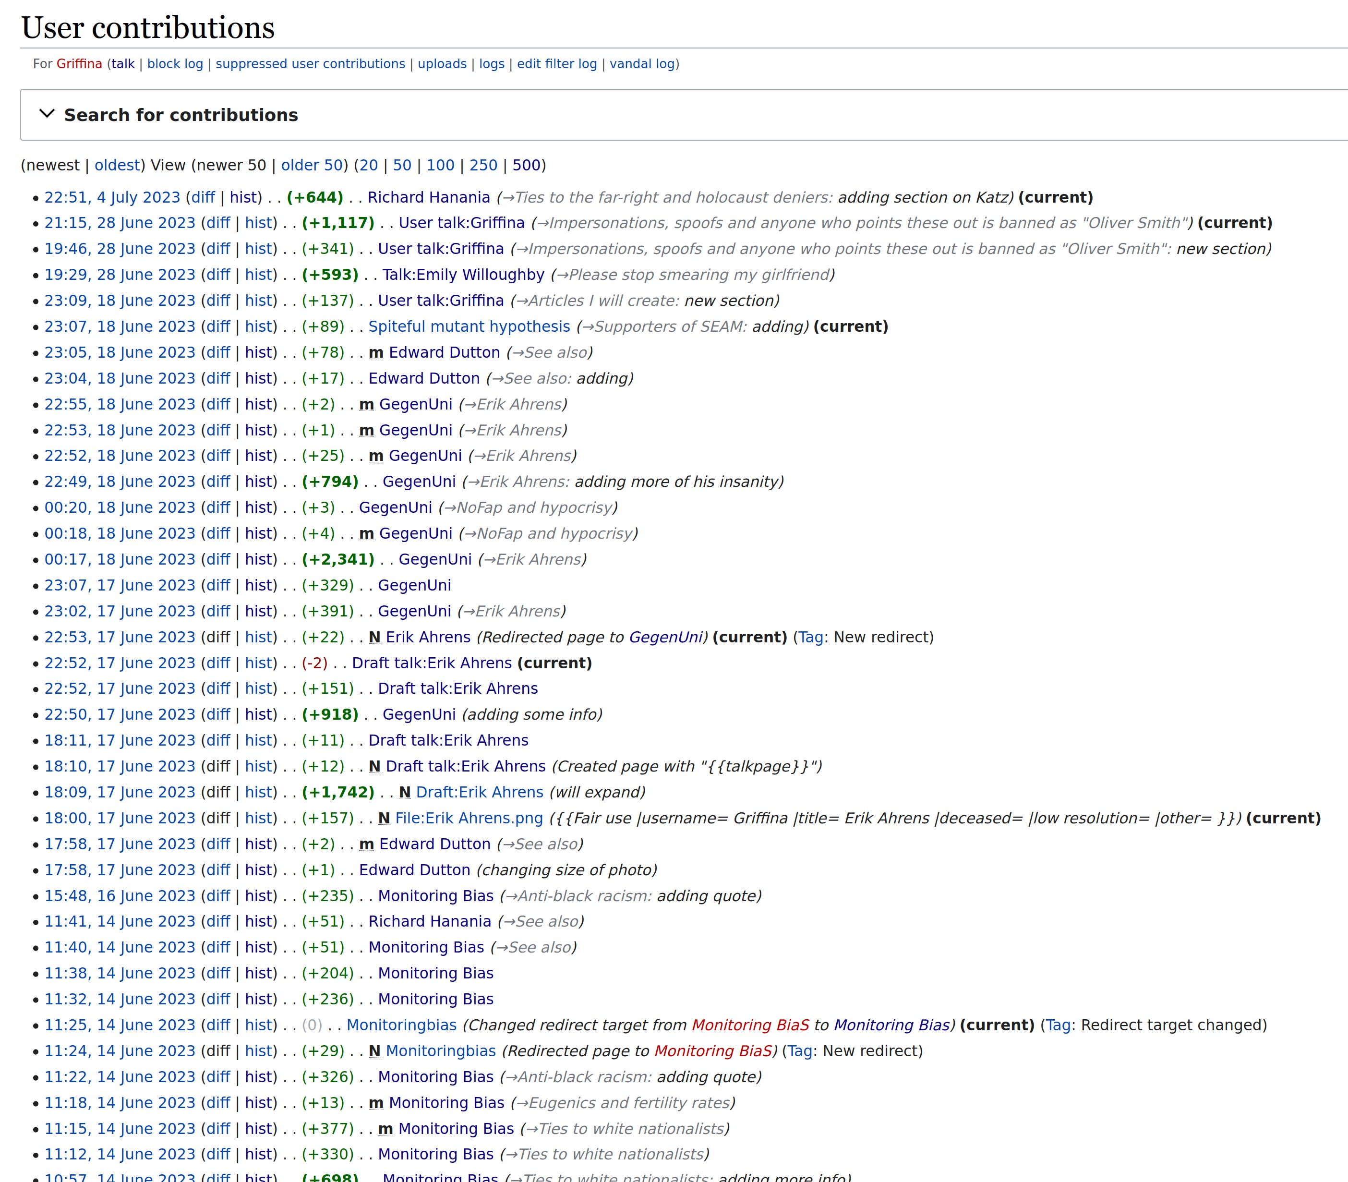Open Talk:Emily Willoughby page link
The height and width of the screenshot is (1182, 1348).
463,275
